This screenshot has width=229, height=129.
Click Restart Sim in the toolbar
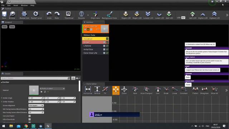[24, 15]
